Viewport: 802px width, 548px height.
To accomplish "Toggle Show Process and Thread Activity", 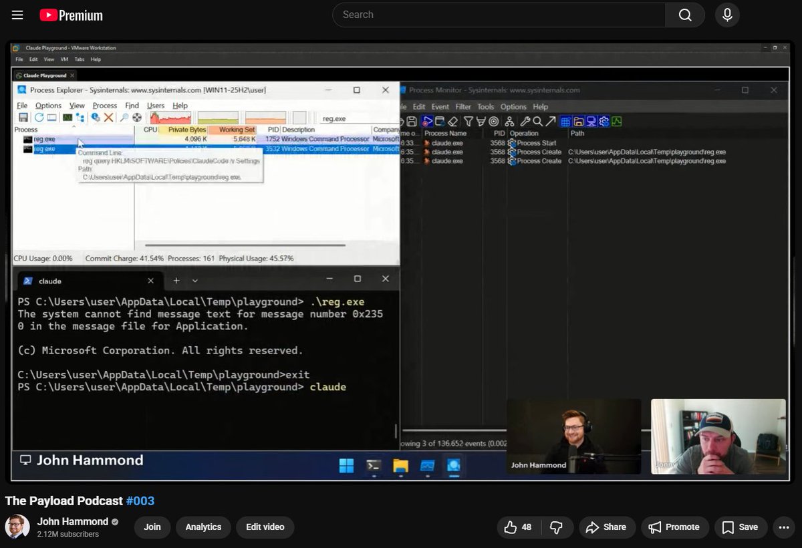I will (604, 121).
